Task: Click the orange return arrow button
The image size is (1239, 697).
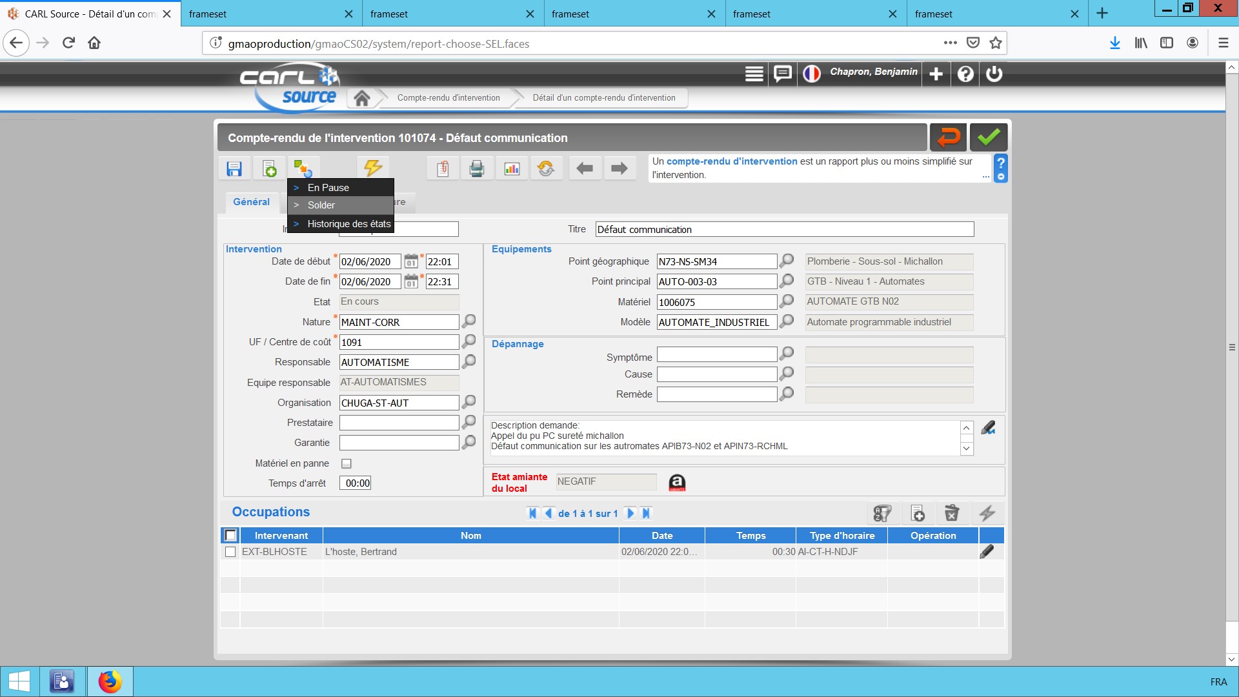Action: pyautogui.click(x=948, y=137)
